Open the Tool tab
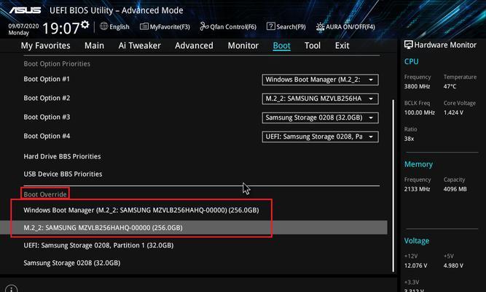Screen dimensions: 486x292 (x=313, y=46)
